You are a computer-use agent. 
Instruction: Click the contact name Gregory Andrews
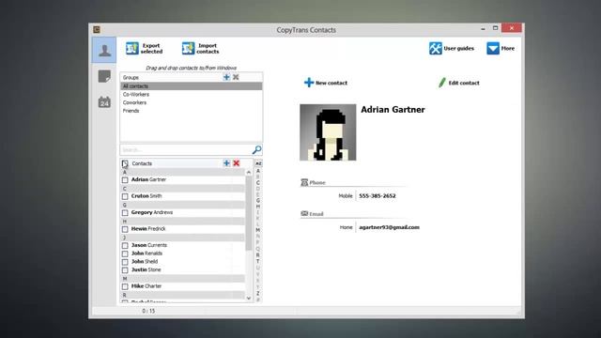tap(152, 212)
